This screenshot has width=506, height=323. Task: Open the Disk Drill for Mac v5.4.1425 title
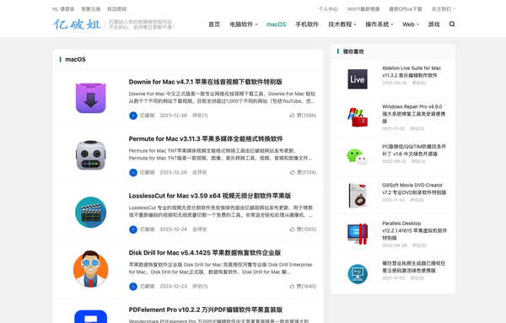[x=205, y=253]
